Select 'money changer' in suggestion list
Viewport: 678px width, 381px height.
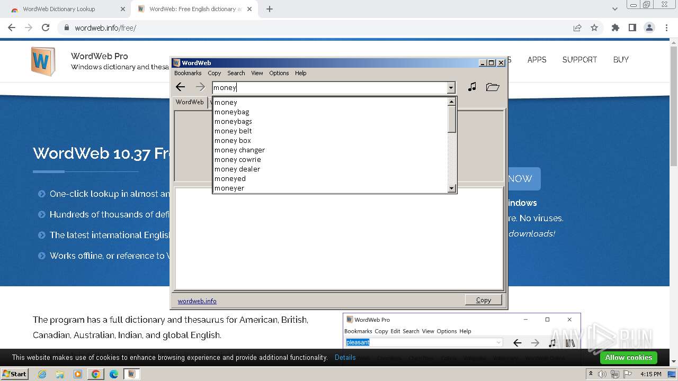[330, 150]
